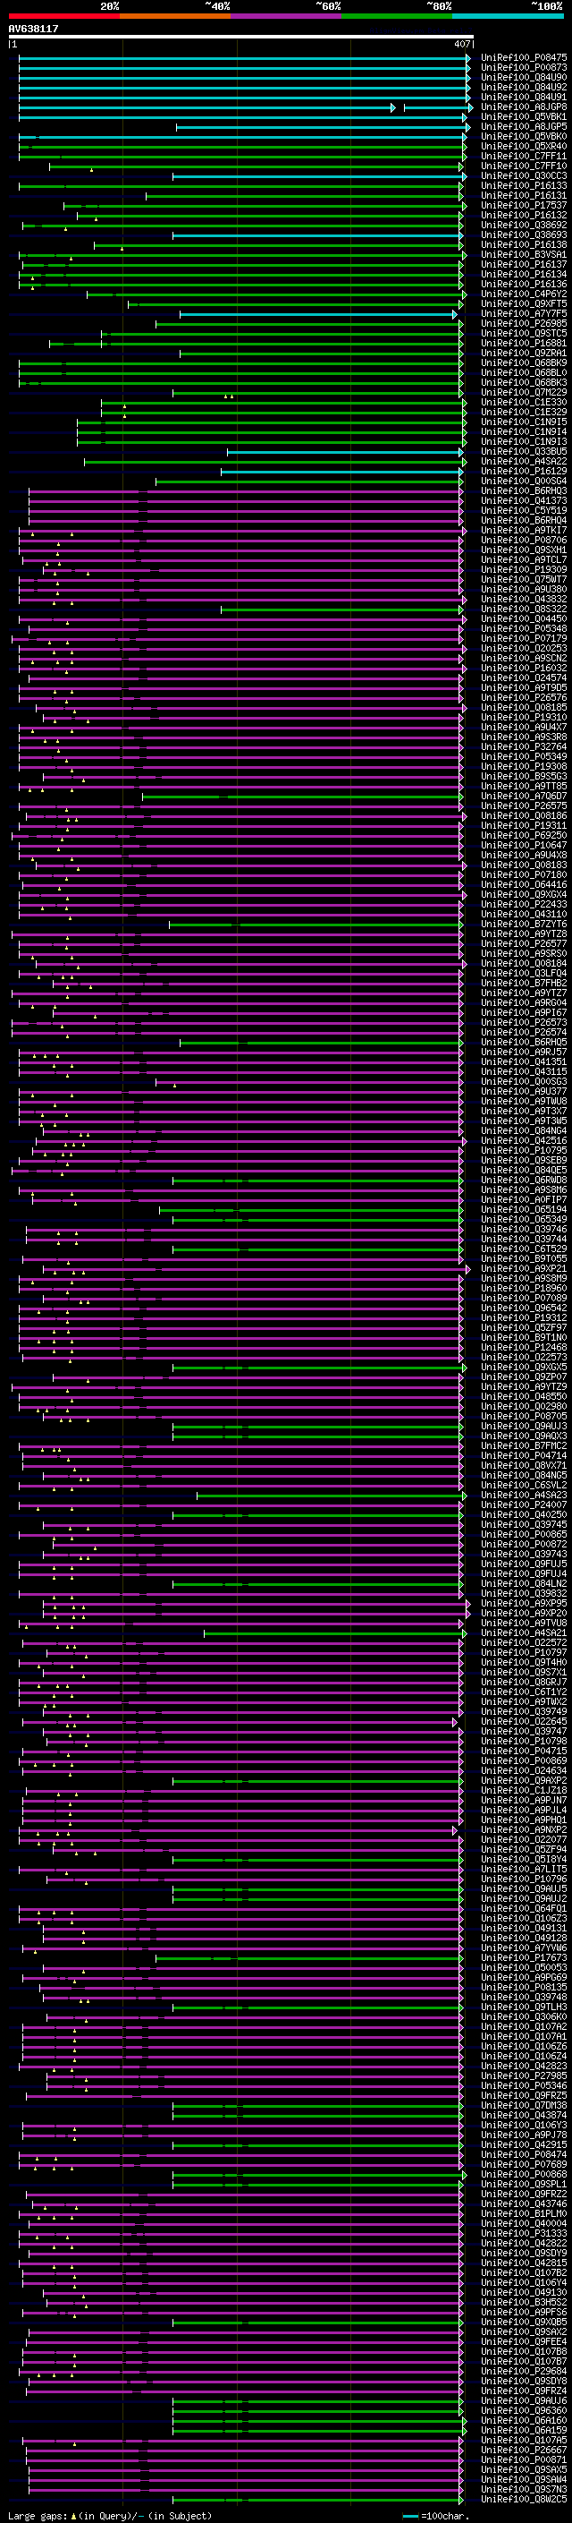
Task: Click the green ~80% identity legend segment
Action: (397, 16)
